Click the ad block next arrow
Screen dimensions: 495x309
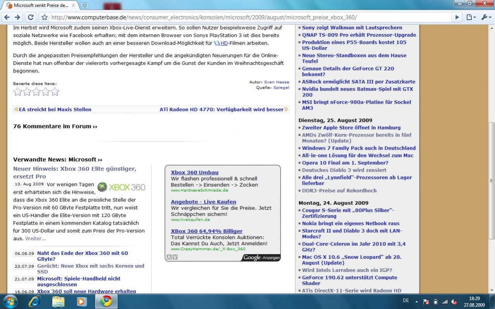[175, 257]
